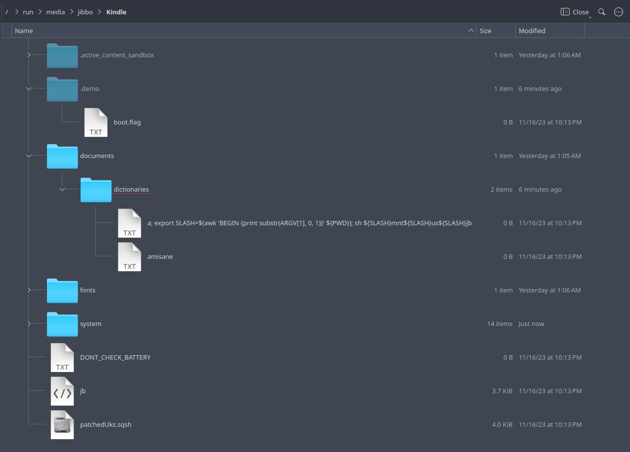Select the boot.flag TXT file icon

96,123
